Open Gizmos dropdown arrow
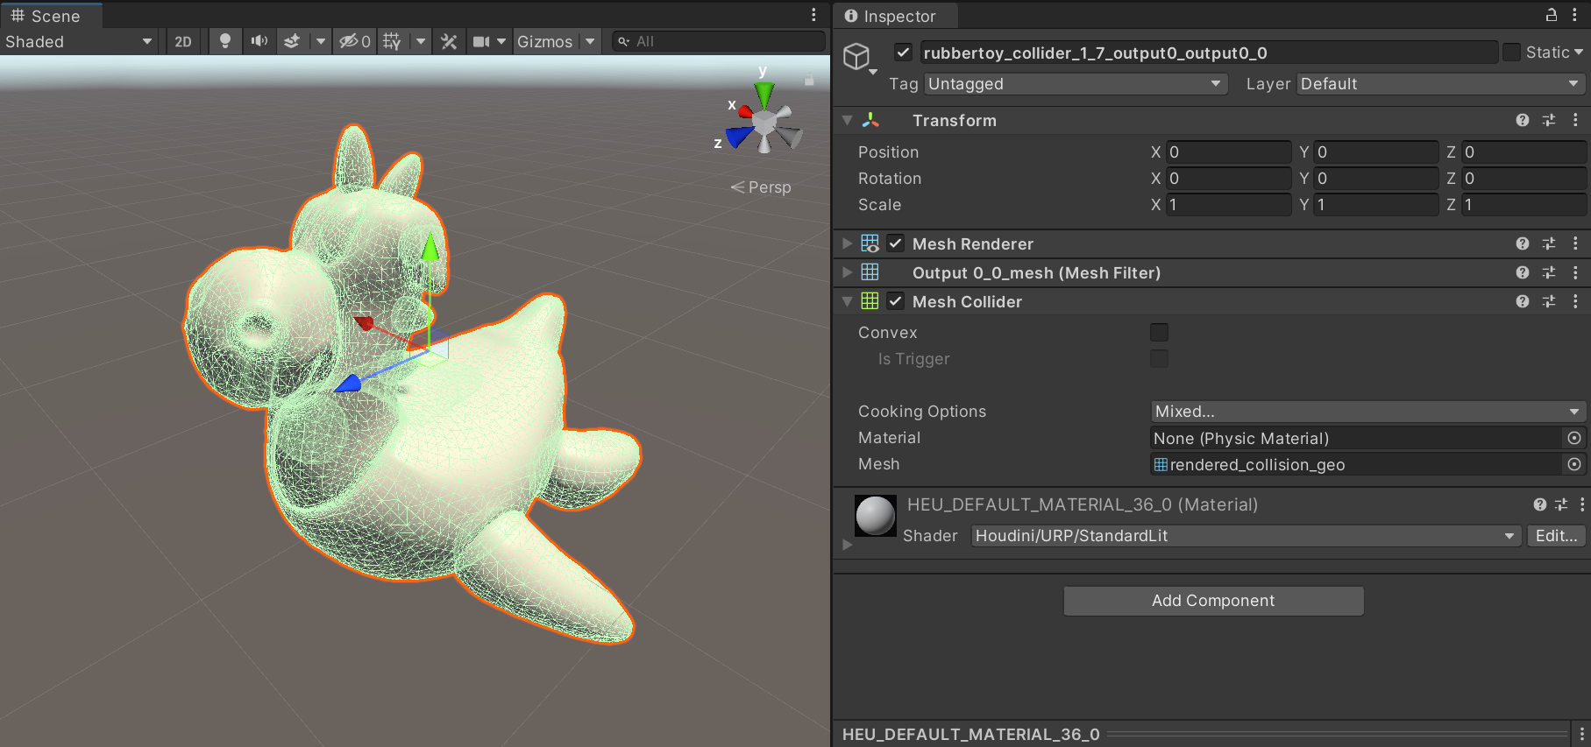 591,41
